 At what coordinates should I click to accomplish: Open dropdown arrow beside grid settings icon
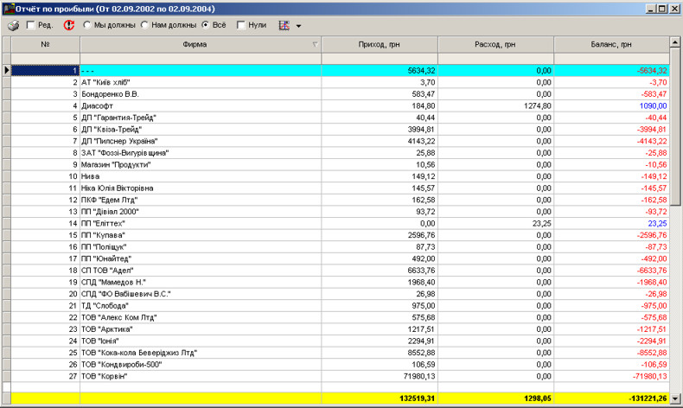coord(298,26)
